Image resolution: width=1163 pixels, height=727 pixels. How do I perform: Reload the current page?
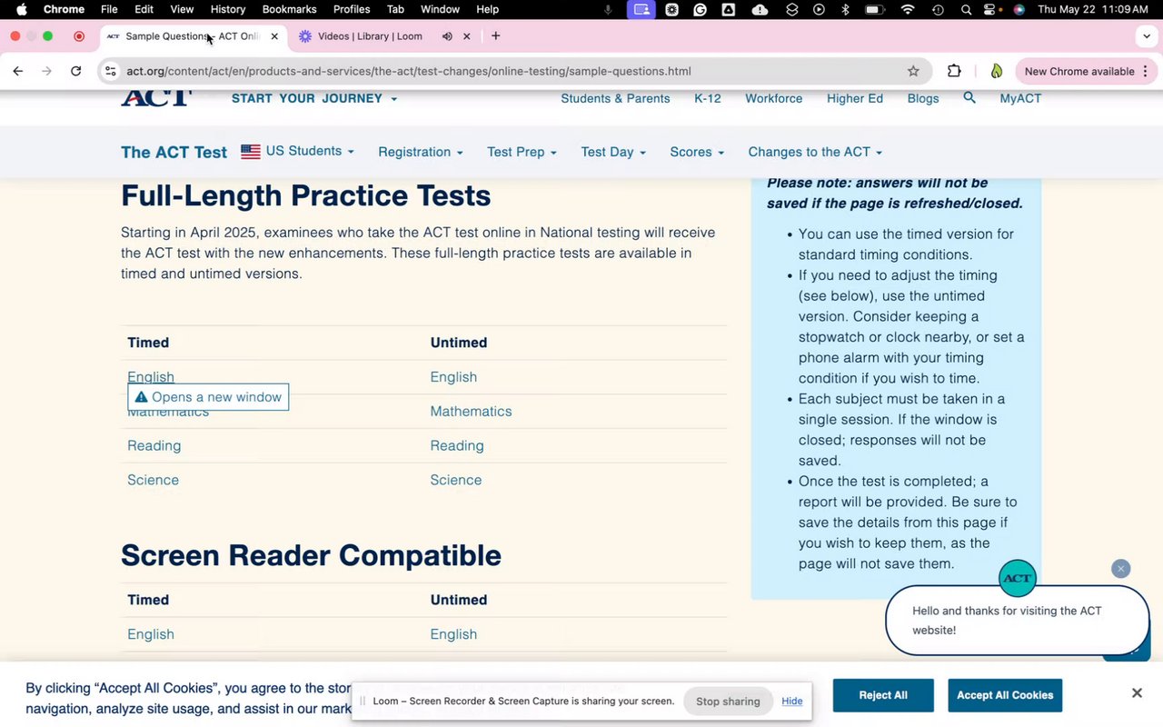point(76,71)
